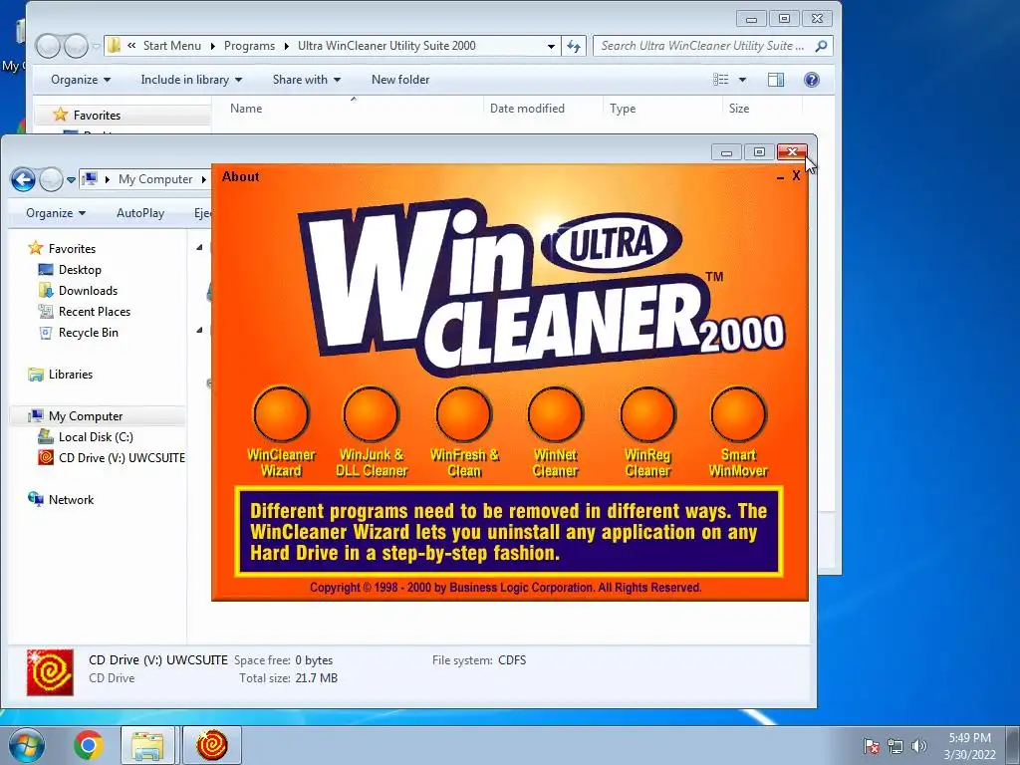Click New folder in background window

click(400, 80)
